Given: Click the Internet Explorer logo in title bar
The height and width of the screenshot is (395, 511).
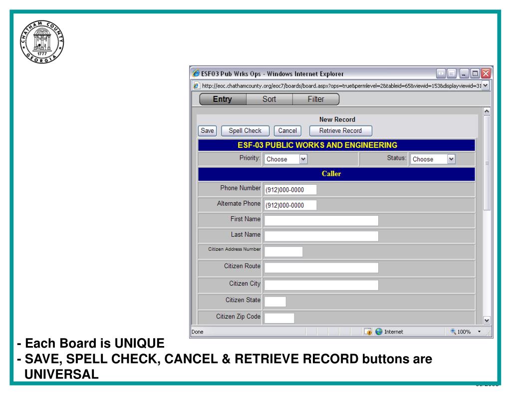Looking at the screenshot, I should pyautogui.click(x=196, y=73).
